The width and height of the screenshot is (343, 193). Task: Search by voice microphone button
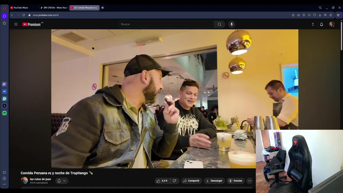[x=232, y=24]
